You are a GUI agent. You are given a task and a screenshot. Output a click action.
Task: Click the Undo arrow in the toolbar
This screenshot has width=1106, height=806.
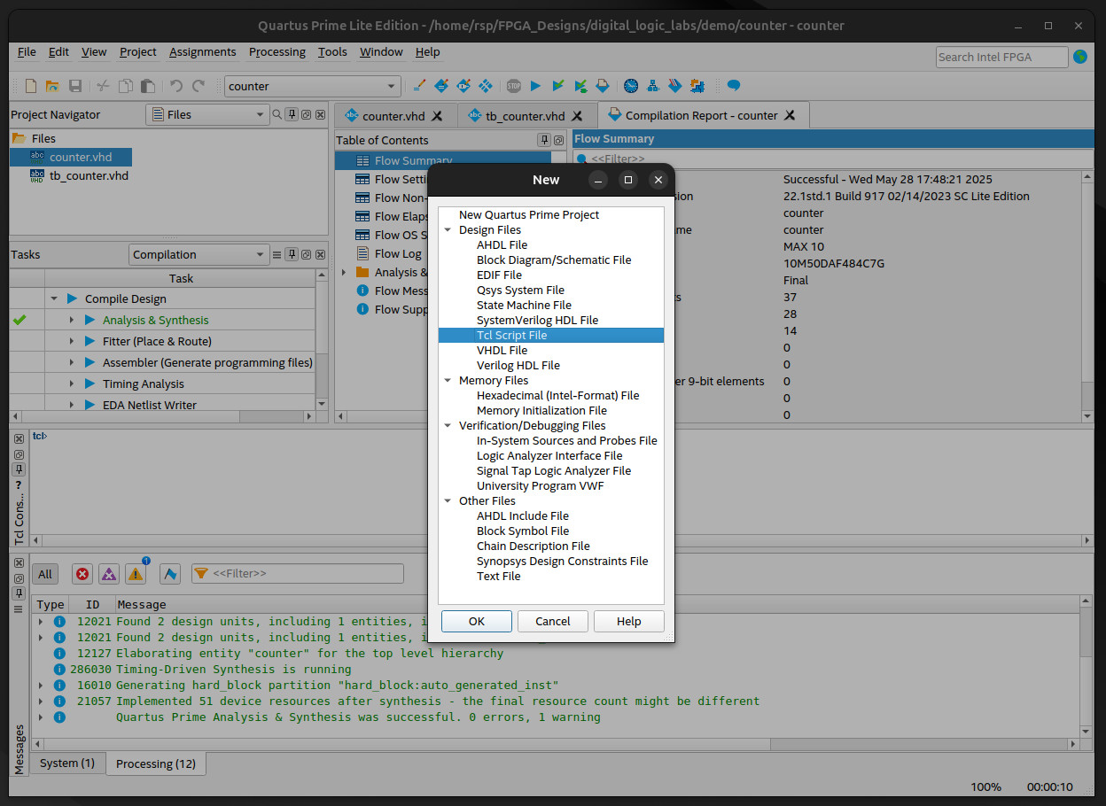[175, 86]
